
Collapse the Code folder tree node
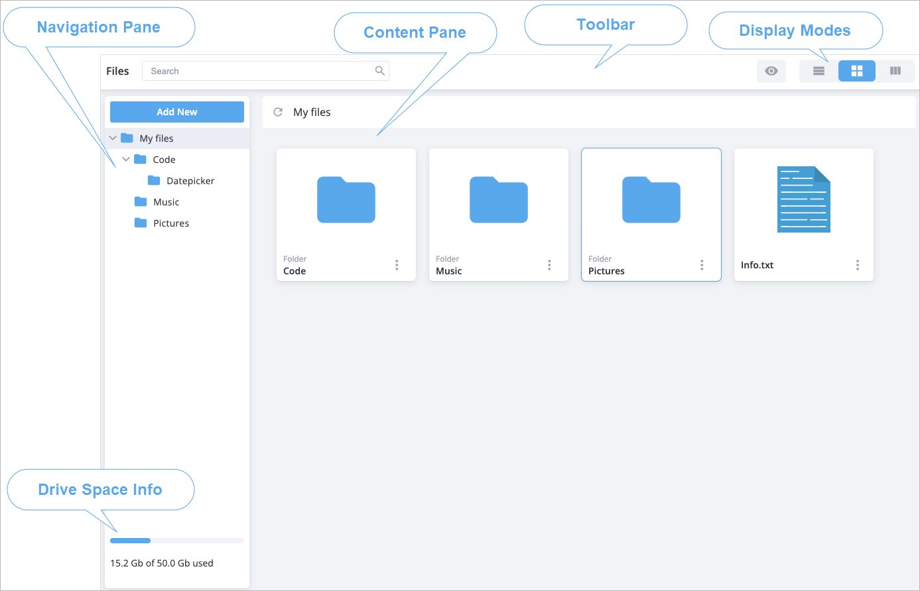tap(126, 160)
